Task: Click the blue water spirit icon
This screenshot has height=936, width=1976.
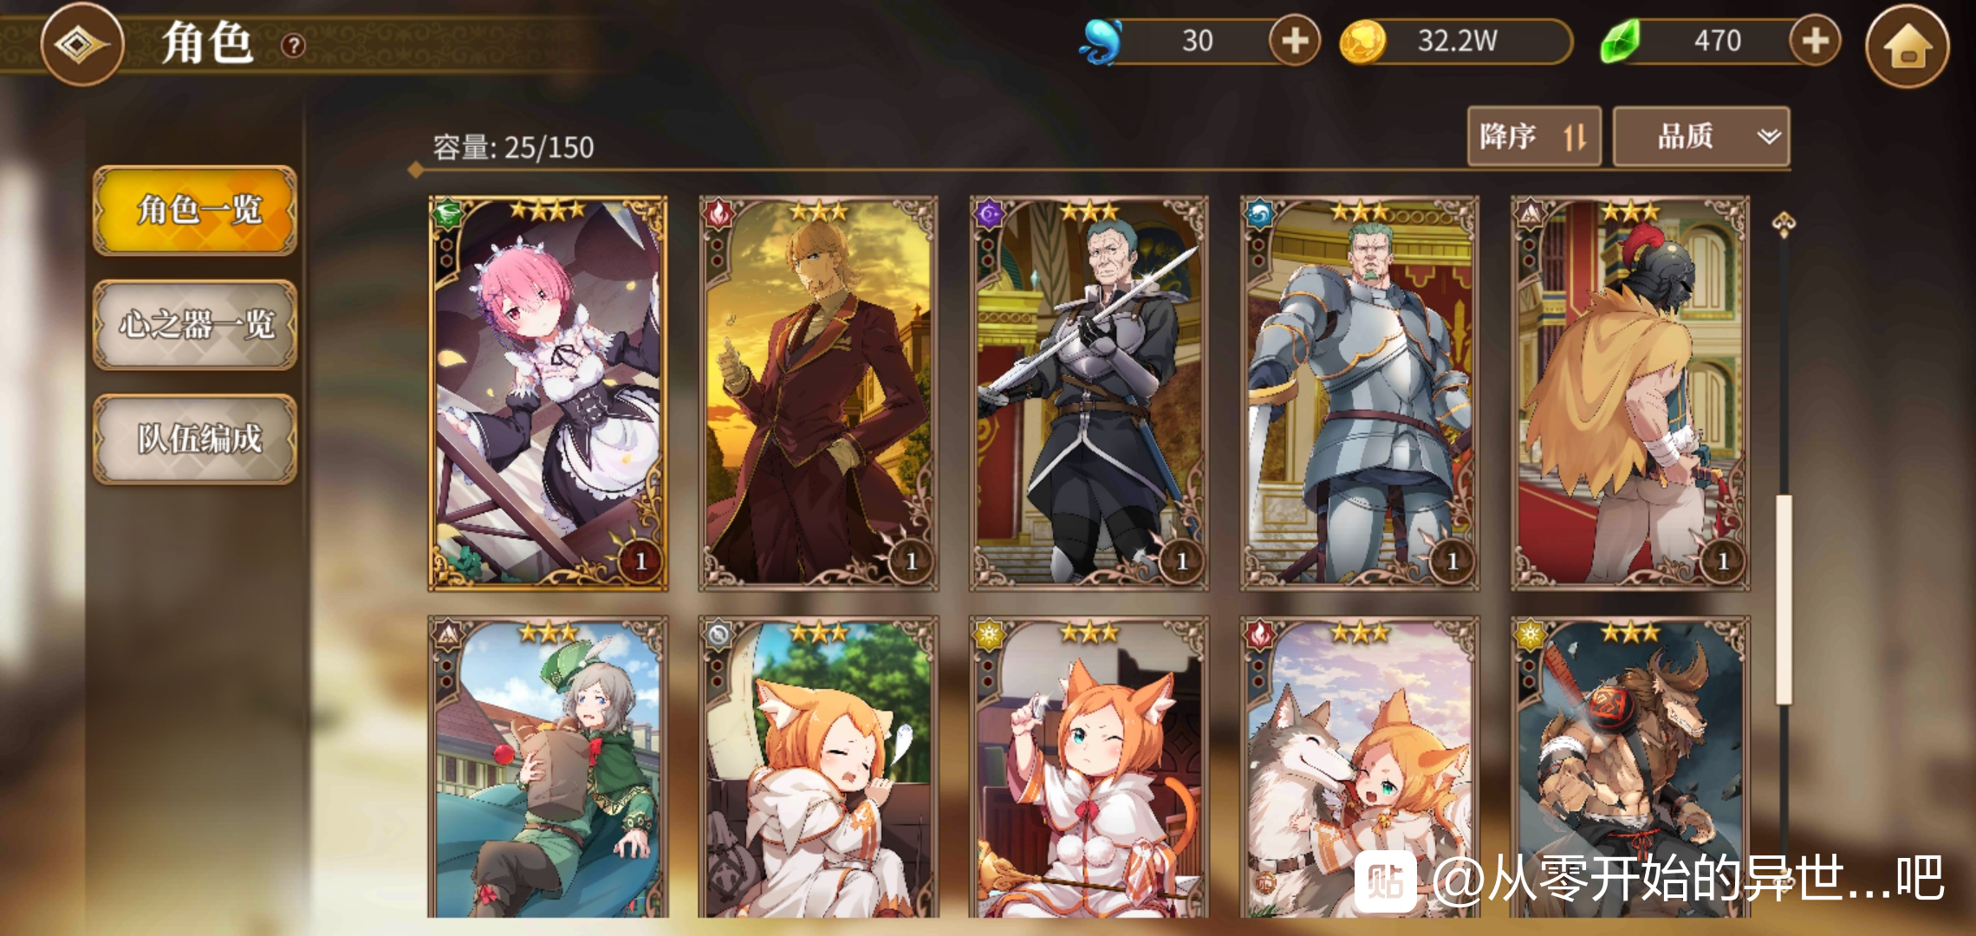Action: point(1101,42)
